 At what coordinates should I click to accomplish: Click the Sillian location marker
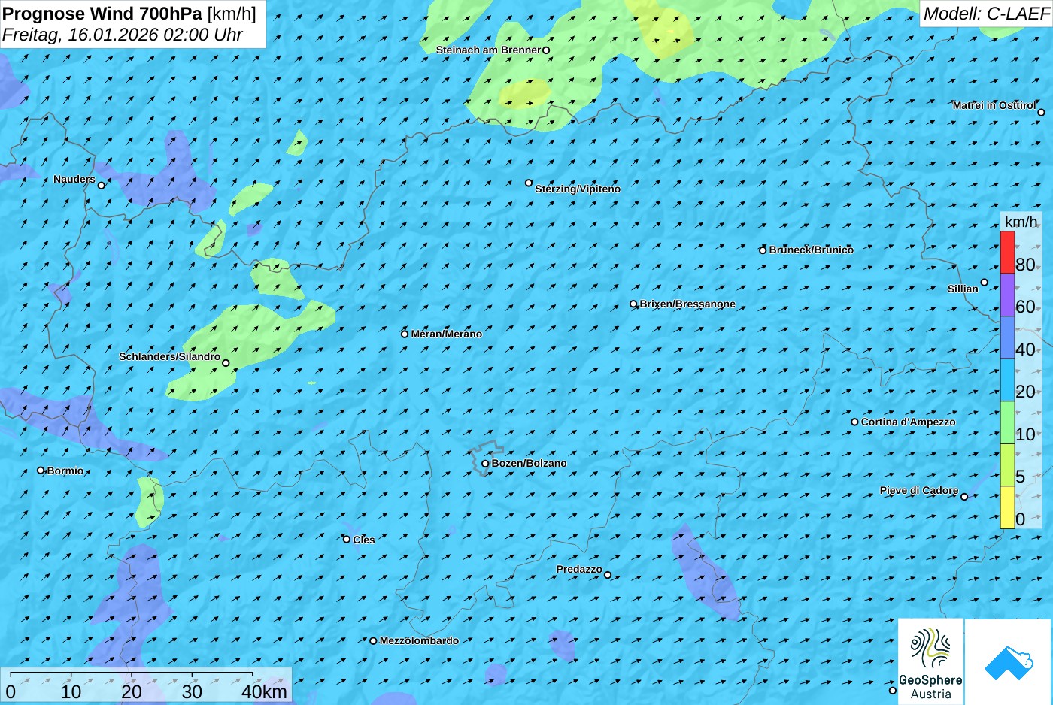[x=984, y=283]
